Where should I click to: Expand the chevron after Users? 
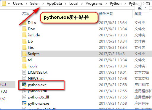(x=26, y=4)
